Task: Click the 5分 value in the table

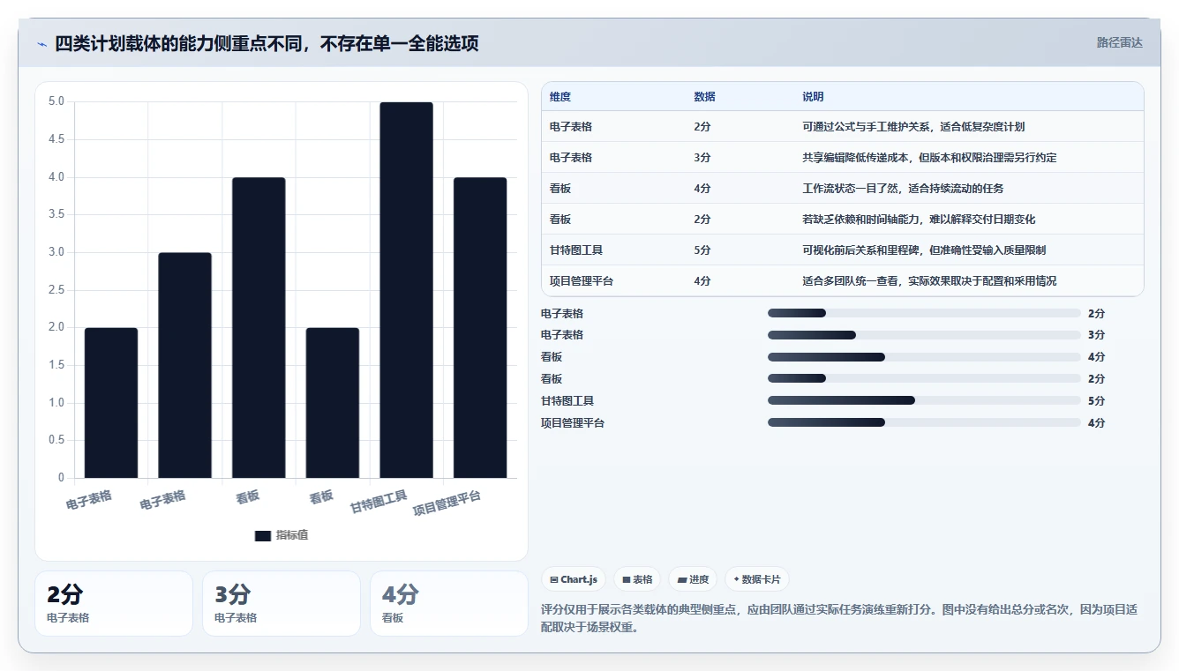Action: tap(702, 250)
